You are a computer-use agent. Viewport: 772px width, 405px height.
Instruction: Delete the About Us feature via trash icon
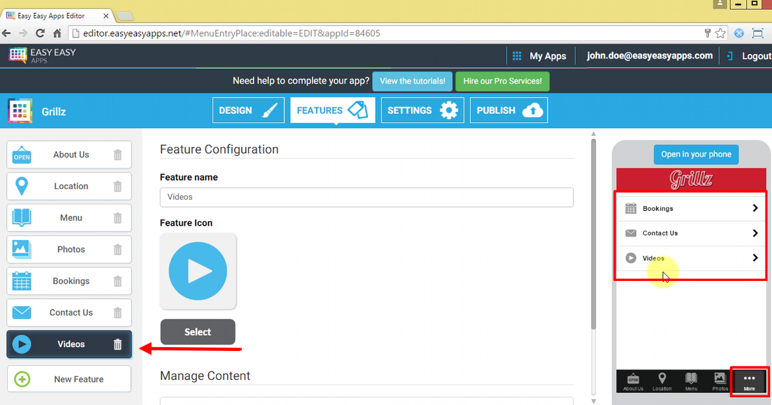[x=118, y=155]
